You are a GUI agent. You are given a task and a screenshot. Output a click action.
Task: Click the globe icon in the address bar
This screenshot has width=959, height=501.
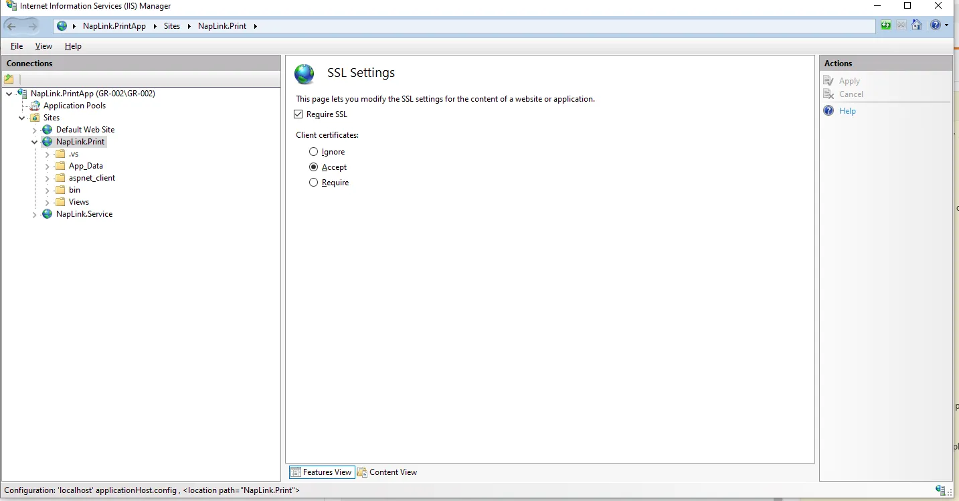coord(62,26)
